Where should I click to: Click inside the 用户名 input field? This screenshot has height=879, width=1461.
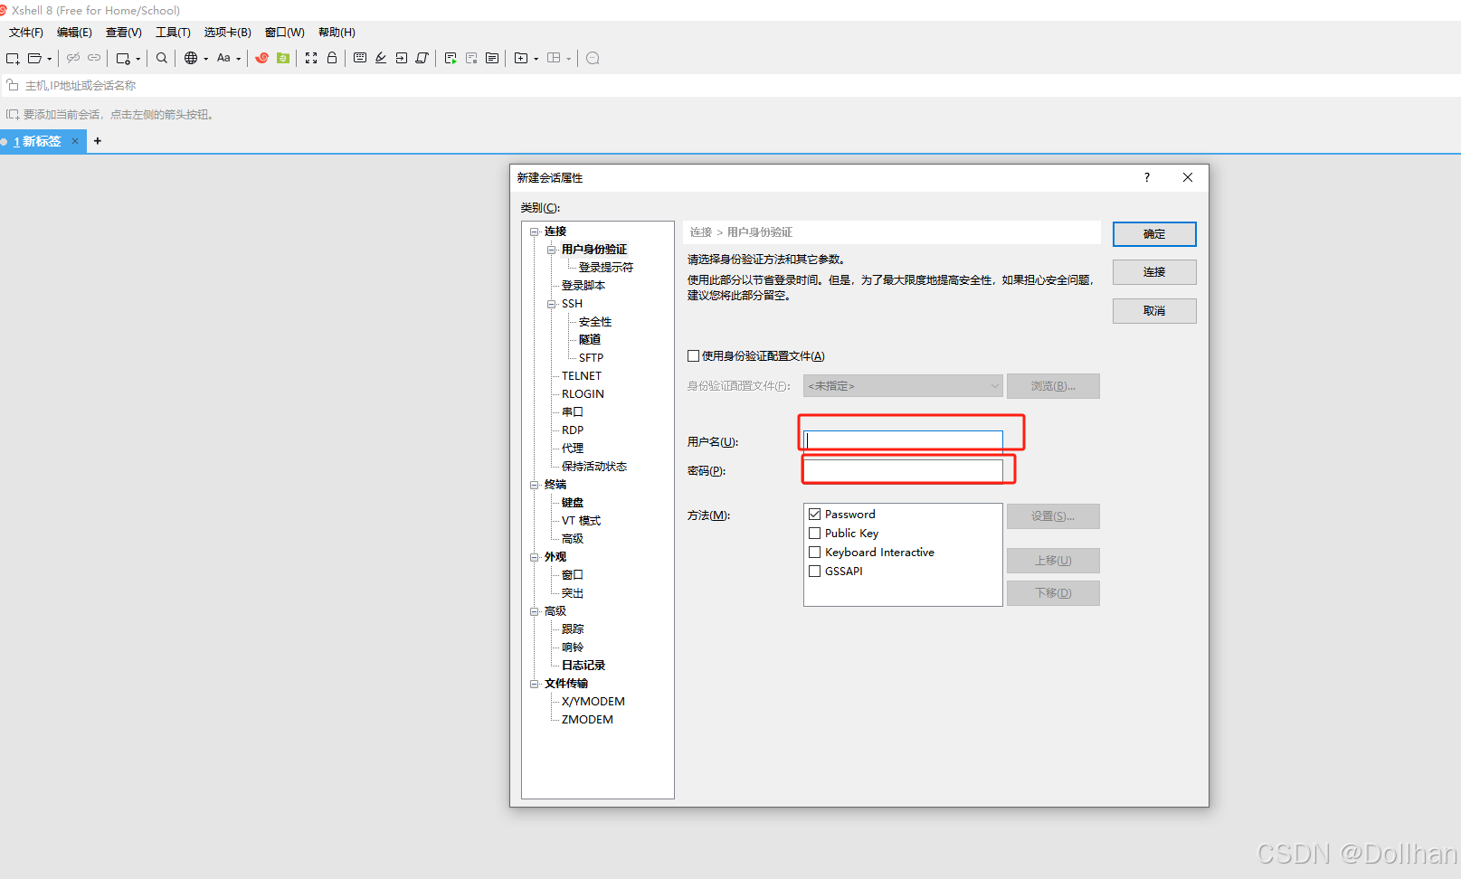point(904,440)
